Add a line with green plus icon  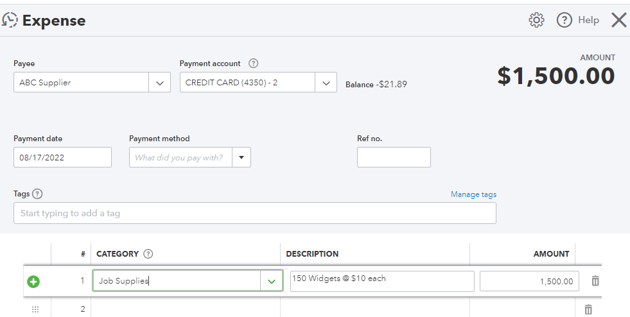click(33, 281)
